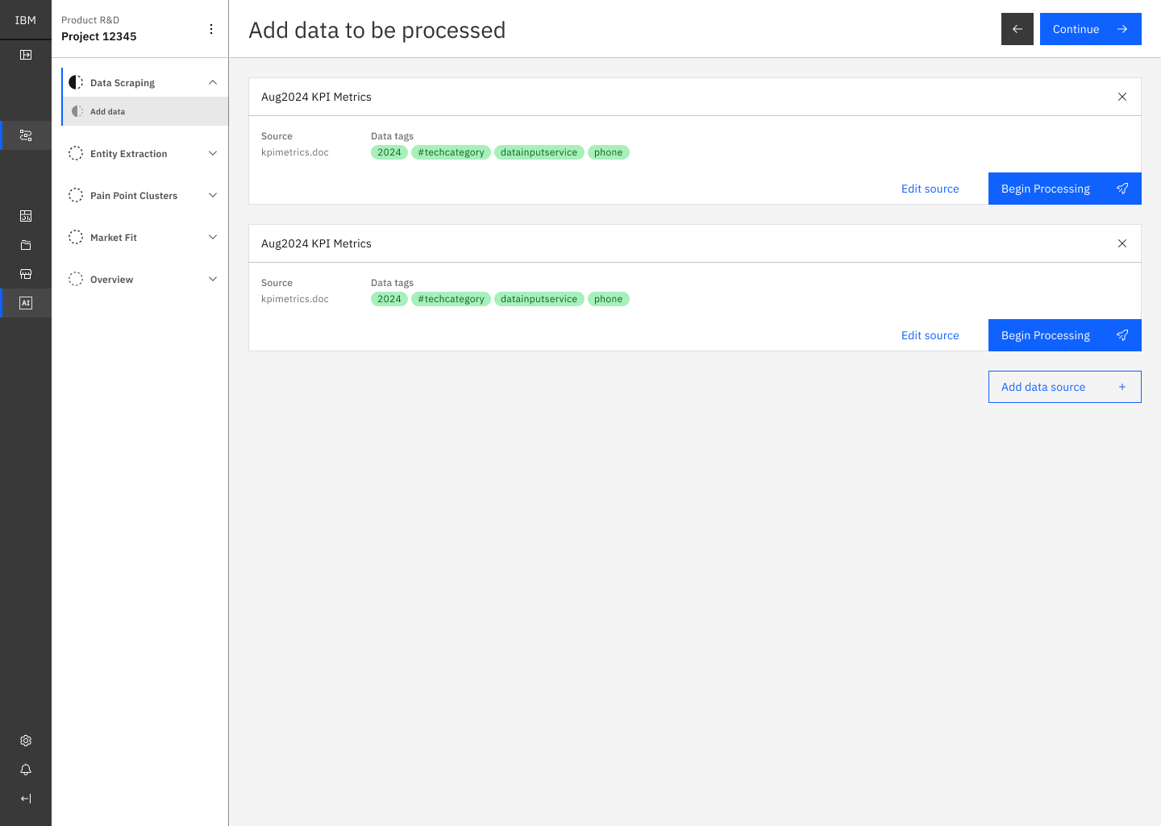This screenshot has height=826, width=1161.
Task: Click the storefront icon in left sidebar
Action: point(26,274)
